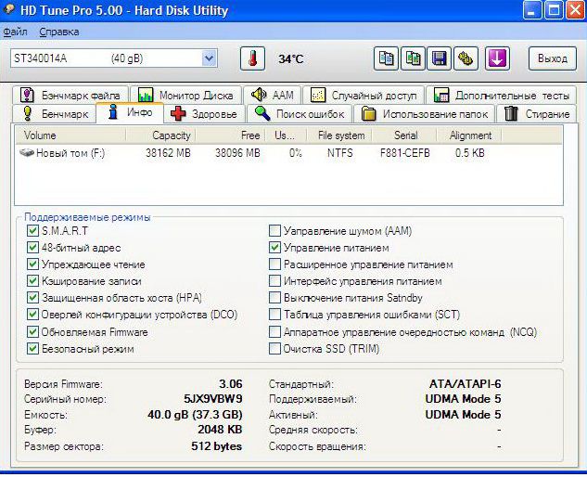Image resolution: width=587 pixels, height=477 pixels.
Task: Click the 34°C temperature readout
Action: (291, 58)
